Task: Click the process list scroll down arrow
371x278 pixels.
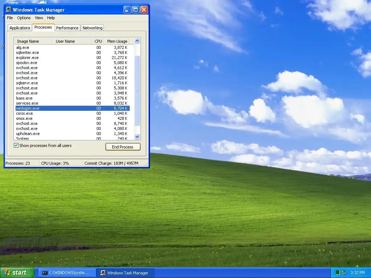Action: pyautogui.click(x=137, y=136)
